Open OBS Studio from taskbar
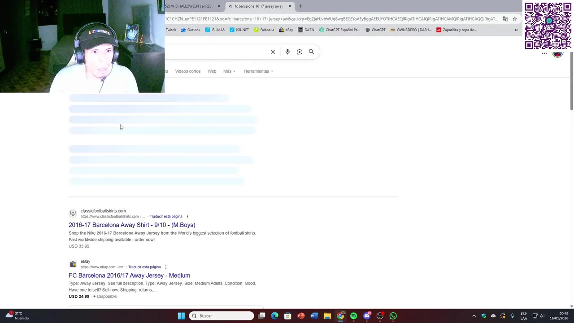 380,316
